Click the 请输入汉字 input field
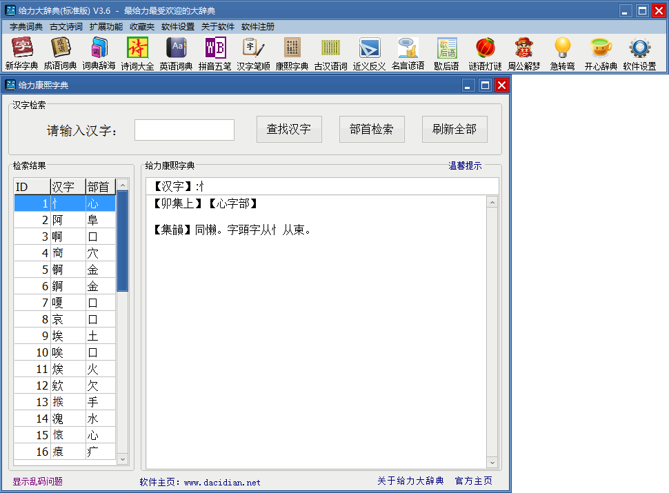The image size is (669, 493). pyautogui.click(x=184, y=130)
